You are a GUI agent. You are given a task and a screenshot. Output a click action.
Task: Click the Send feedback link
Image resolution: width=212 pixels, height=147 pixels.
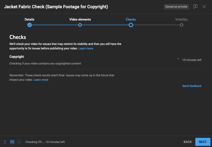tap(192, 86)
